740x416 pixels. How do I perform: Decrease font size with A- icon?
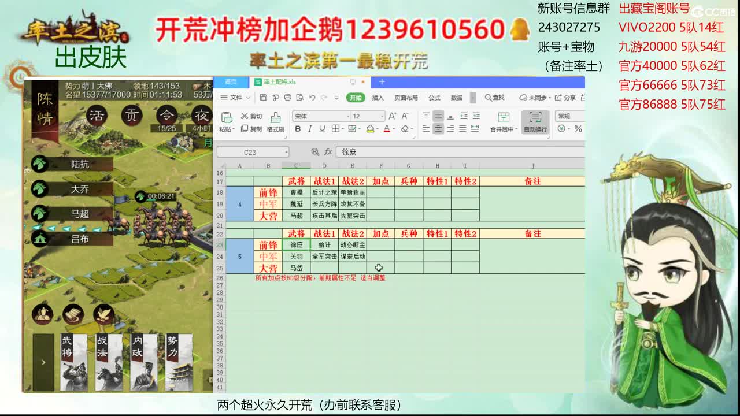point(405,116)
